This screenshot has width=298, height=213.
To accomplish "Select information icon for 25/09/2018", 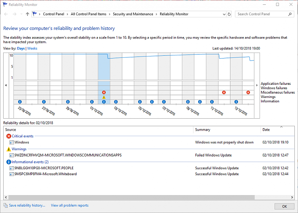I will tap(20, 102).
